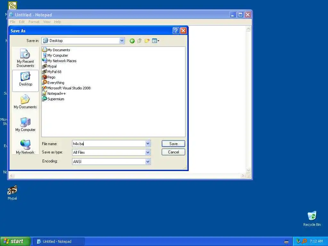Select the Notepad++ shortcut
The width and height of the screenshot is (328, 246).
[54, 93]
